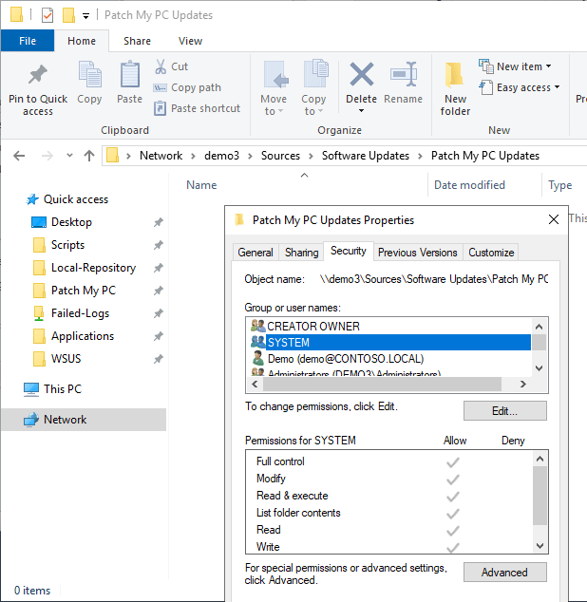
Task: Click the Advanced button
Action: click(x=504, y=572)
